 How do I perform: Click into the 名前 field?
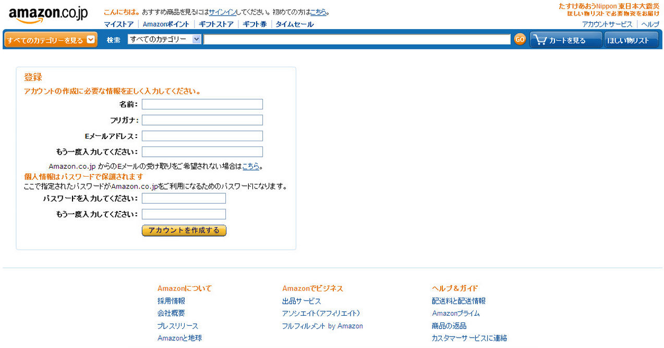click(x=202, y=104)
